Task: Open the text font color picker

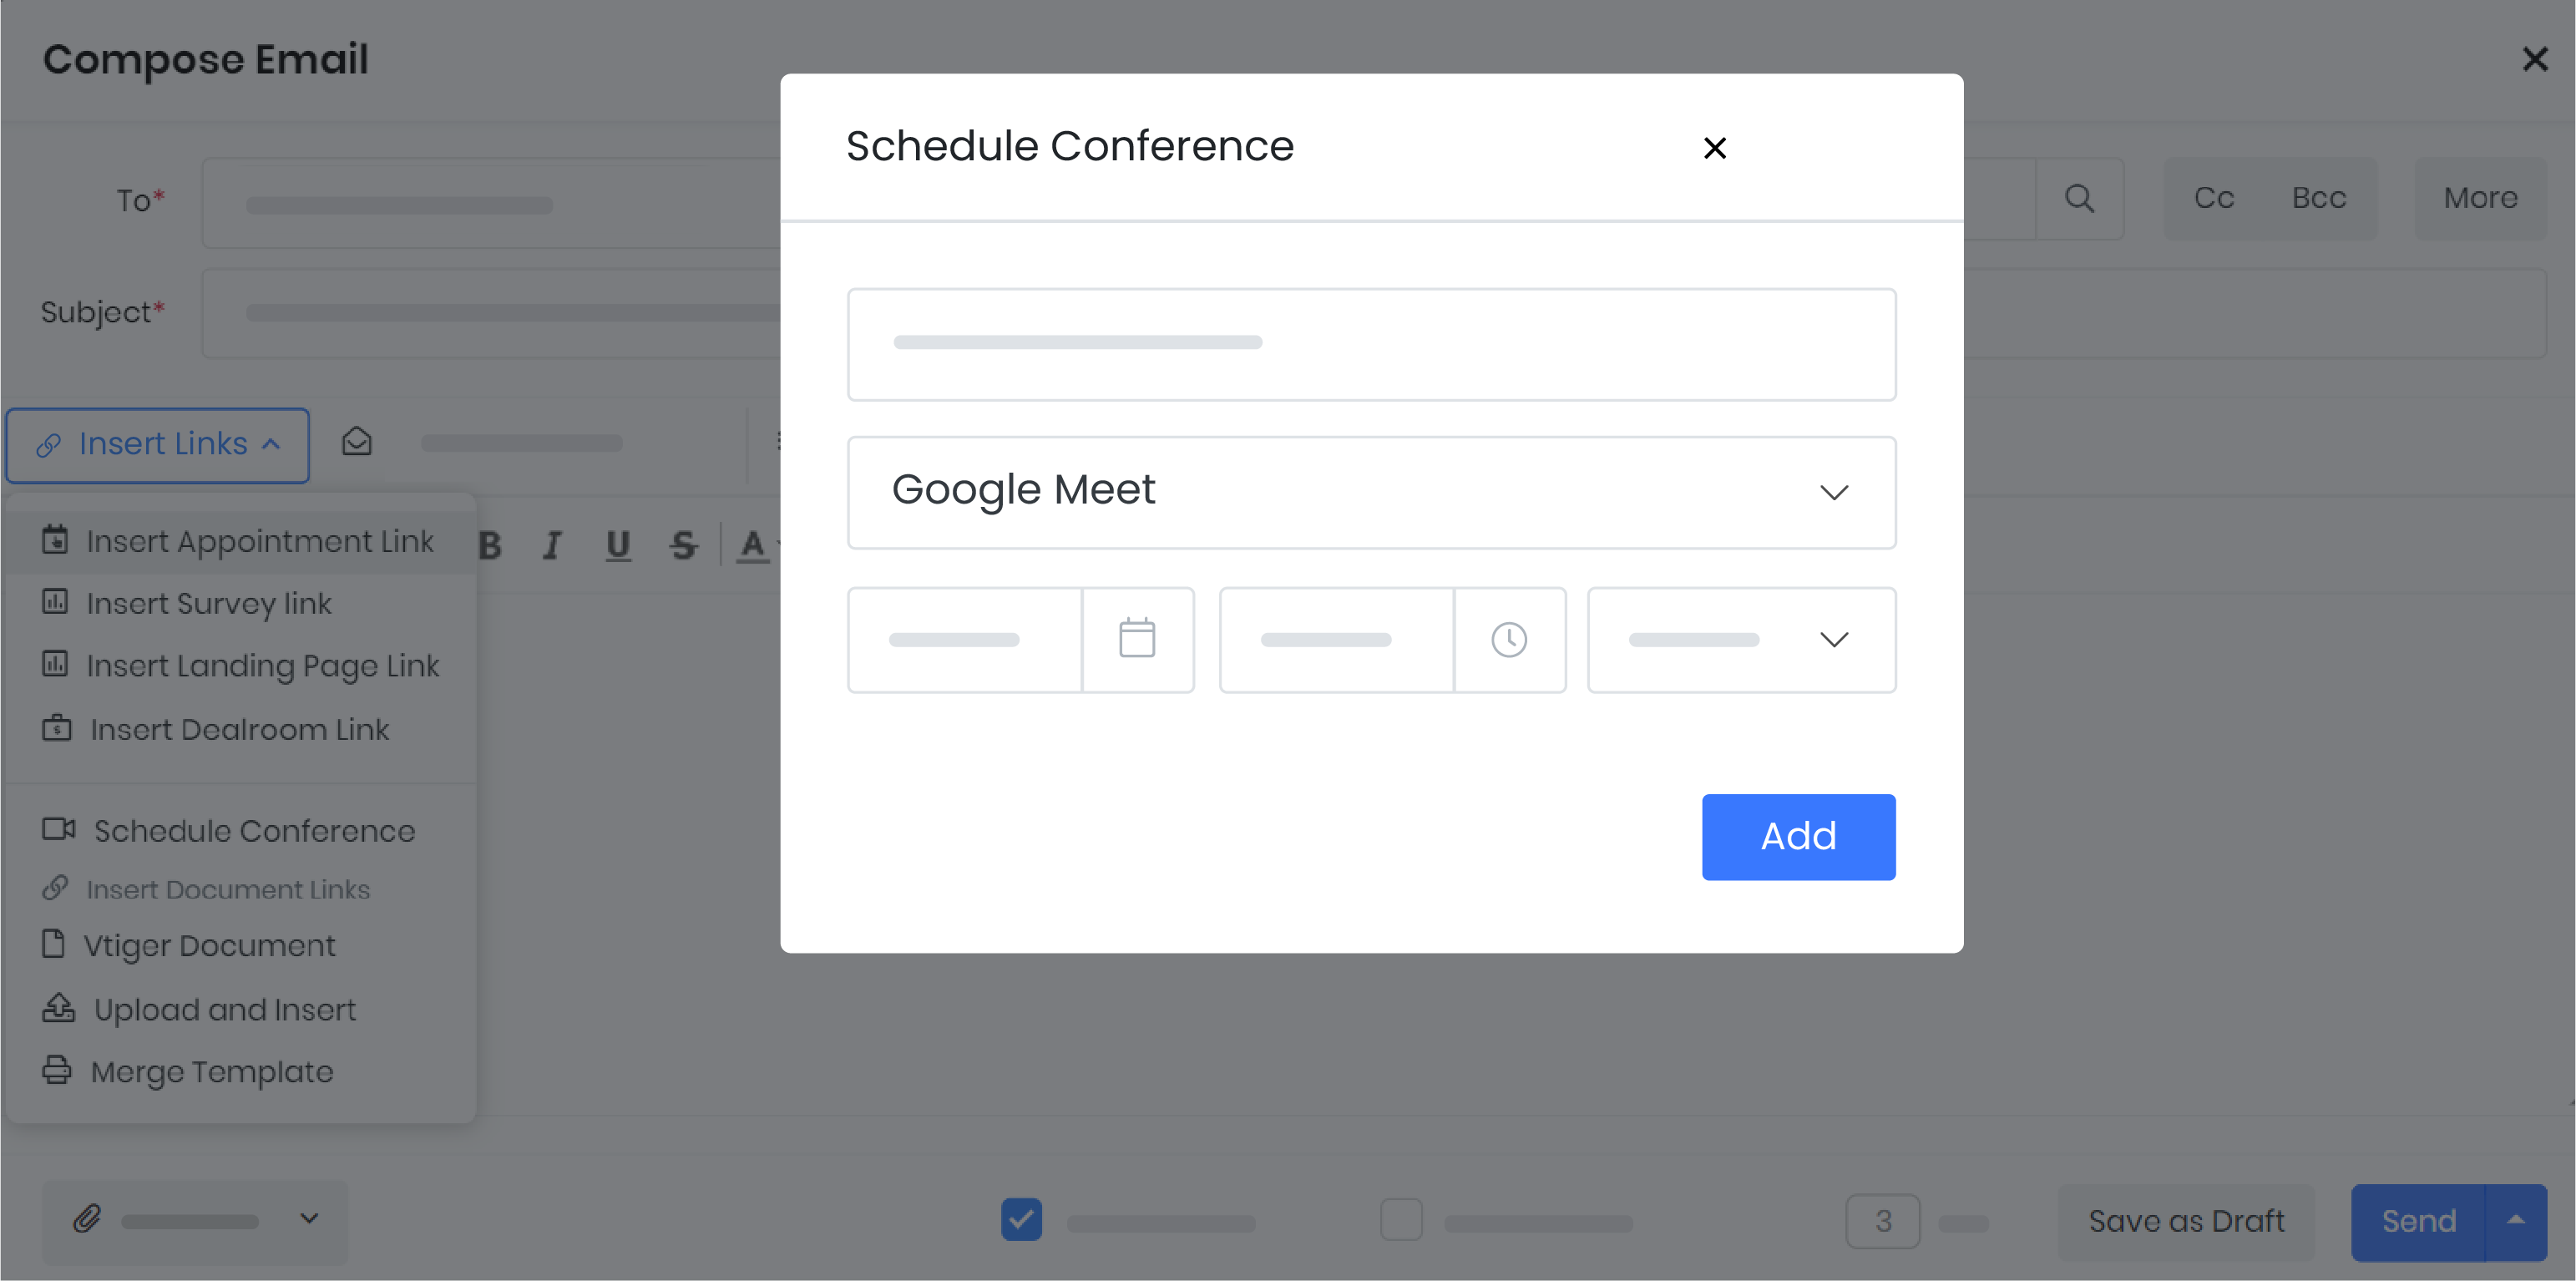Action: pos(753,545)
